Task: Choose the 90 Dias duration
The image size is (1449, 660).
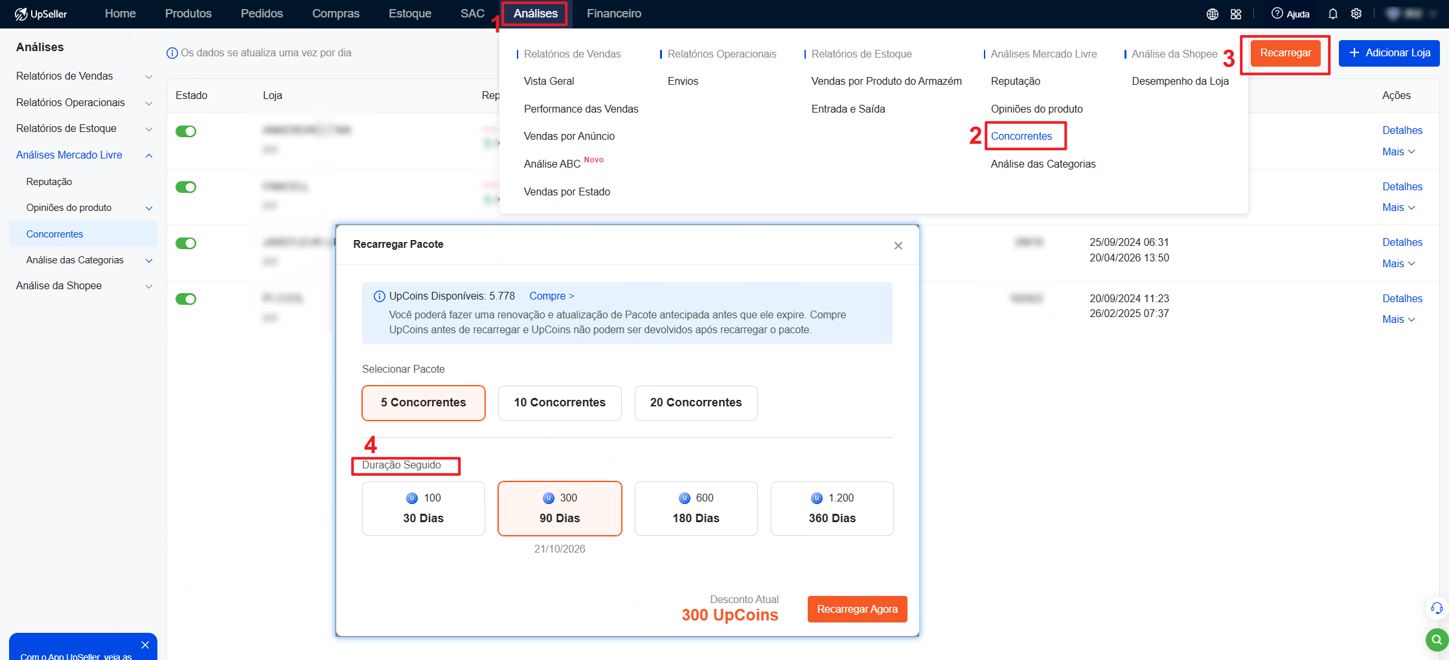Action: [560, 508]
